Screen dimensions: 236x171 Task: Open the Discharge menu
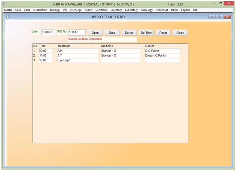coord(76,10)
